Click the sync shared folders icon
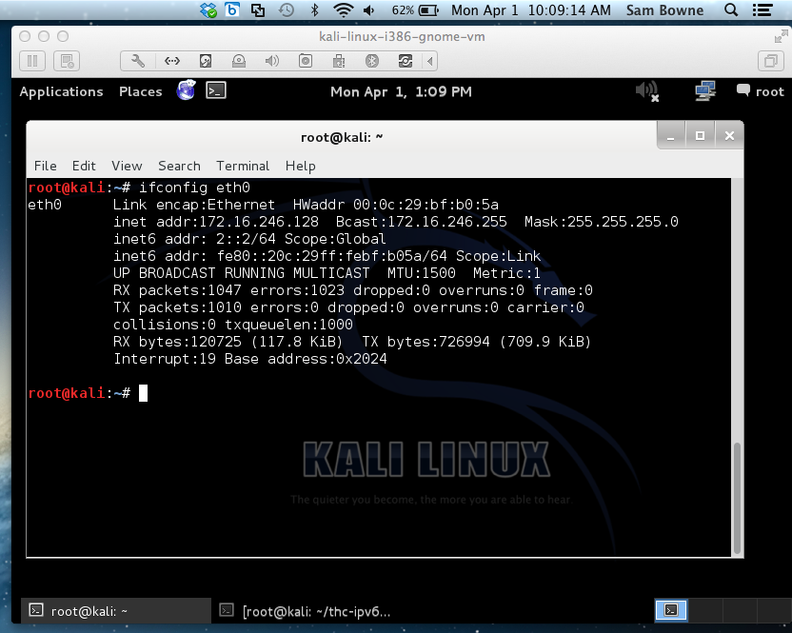Viewport: 792px width, 633px height. 406,61
